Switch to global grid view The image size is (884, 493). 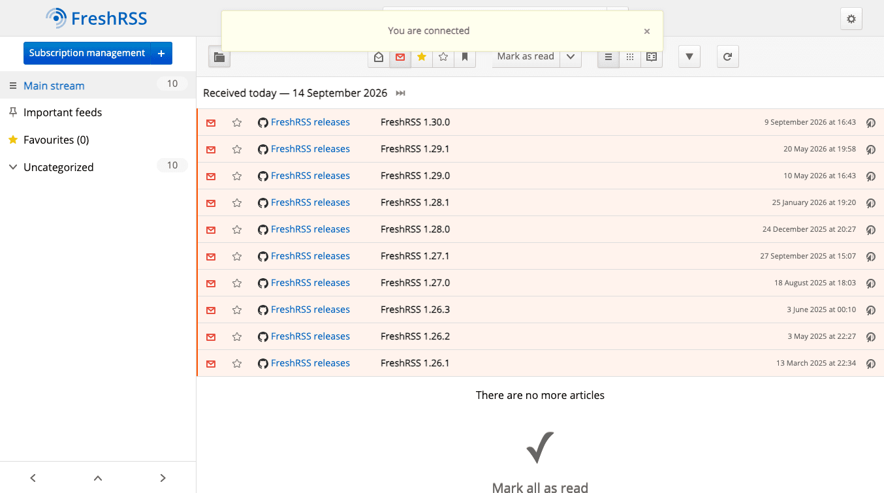(x=630, y=57)
